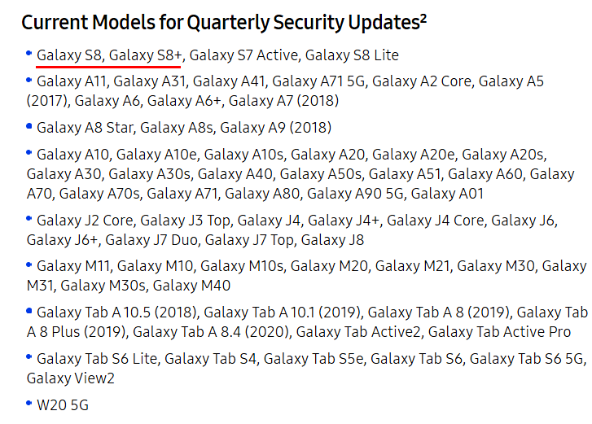Click Galaxy Tab A 10.5 (2018)
This screenshot has height=424, width=592.
point(117,313)
